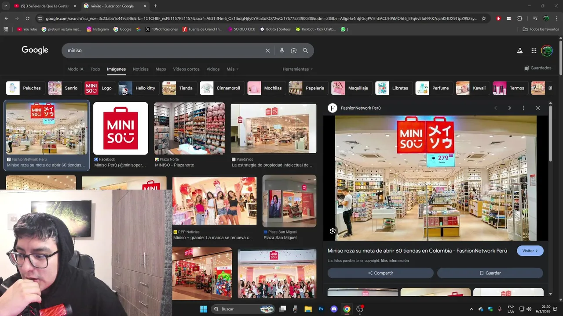Open search by image camera icon

tap(294, 50)
